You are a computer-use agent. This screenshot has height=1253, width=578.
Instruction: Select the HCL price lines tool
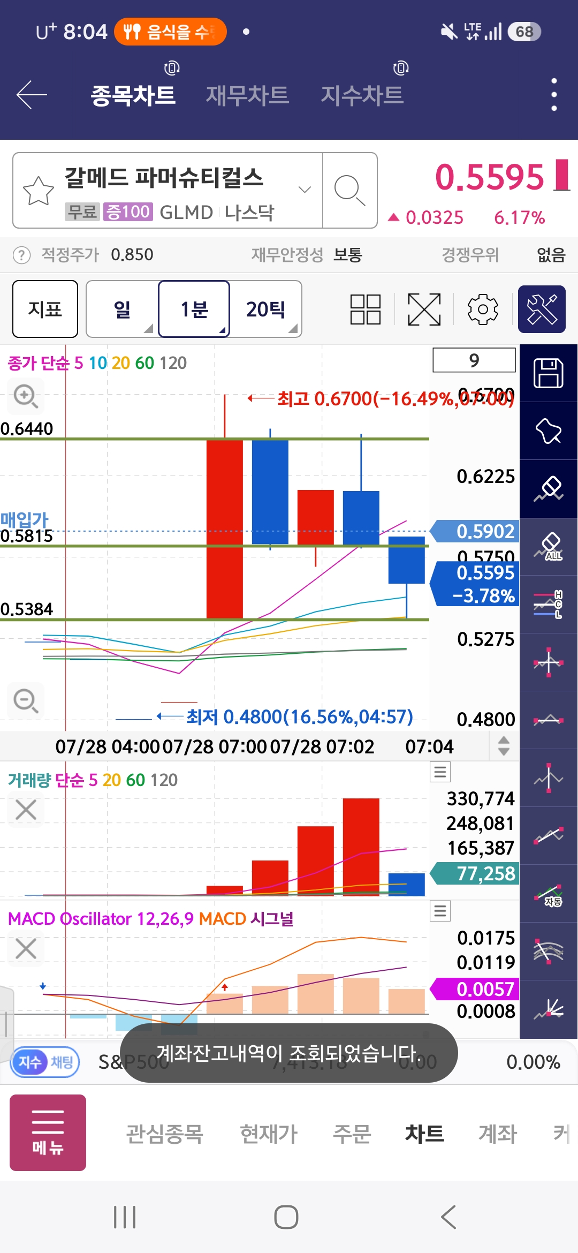click(x=549, y=605)
